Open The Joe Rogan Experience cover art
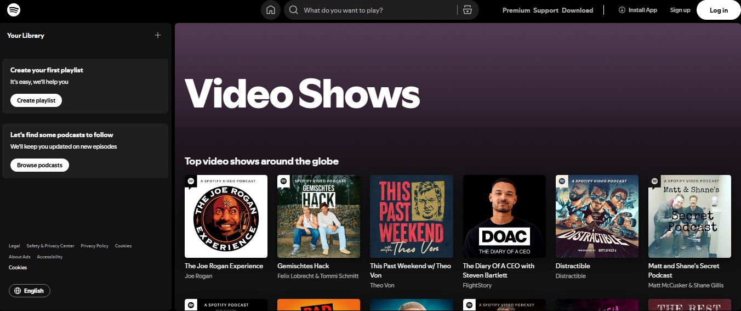 tap(226, 216)
